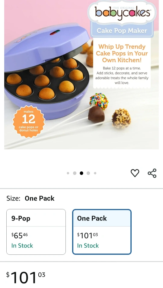Tap the 'Cake Pop Maker' banner

pyautogui.click(x=122, y=31)
